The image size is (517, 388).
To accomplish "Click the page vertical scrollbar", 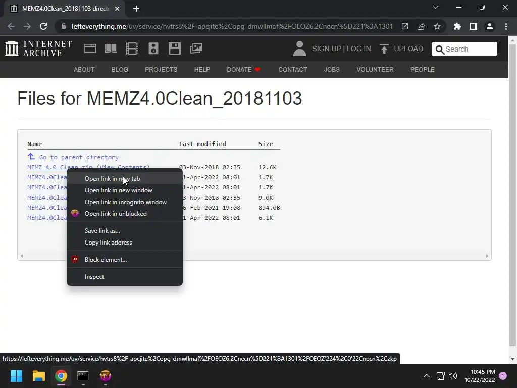I will coord(512,195).
